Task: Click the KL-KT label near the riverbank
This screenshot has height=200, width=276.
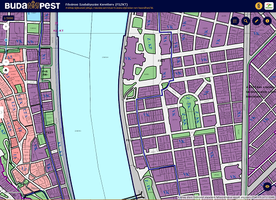Action: pos(59,31)
